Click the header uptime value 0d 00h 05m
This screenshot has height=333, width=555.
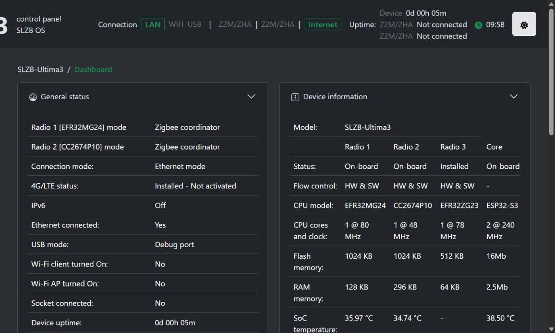[426, 13]
